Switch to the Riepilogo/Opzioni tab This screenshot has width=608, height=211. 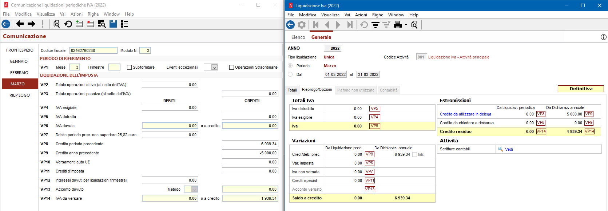[317, 89]
